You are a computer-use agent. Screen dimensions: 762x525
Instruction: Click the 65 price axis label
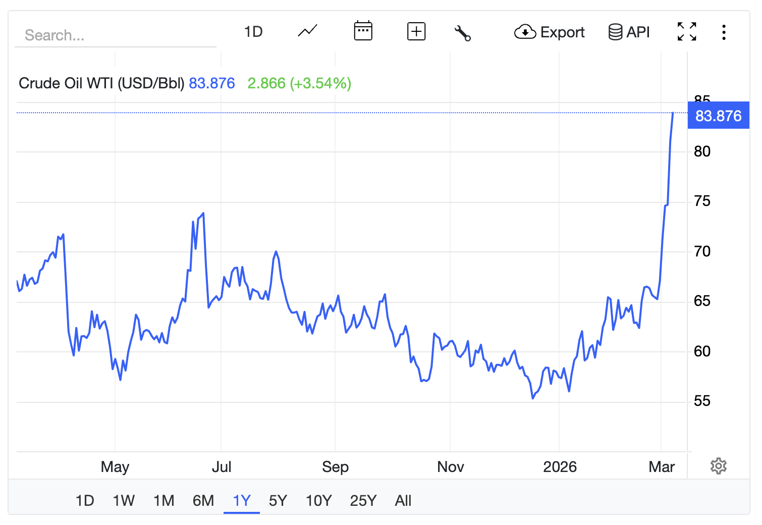(702, 301)
